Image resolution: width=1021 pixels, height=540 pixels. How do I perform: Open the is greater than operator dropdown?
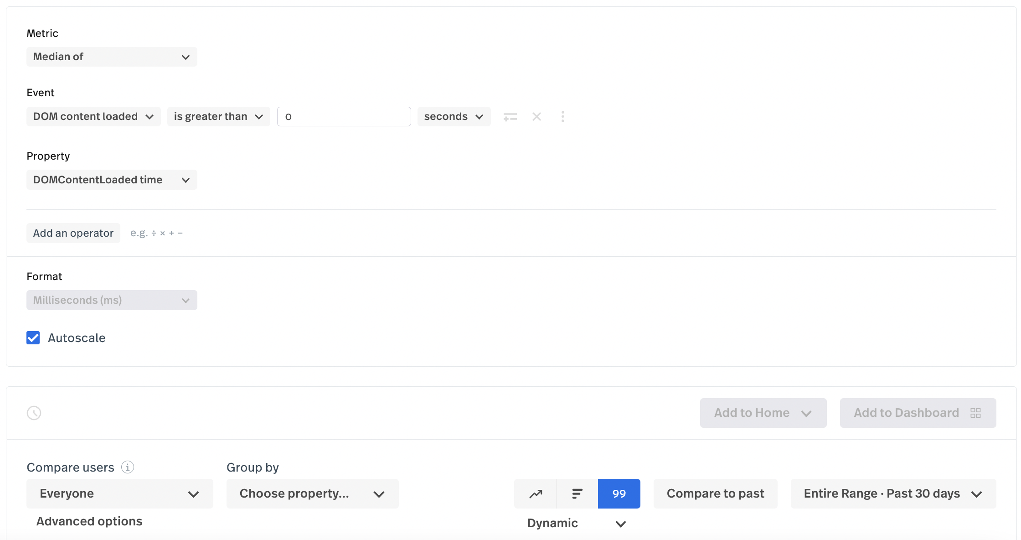point(218,117)
